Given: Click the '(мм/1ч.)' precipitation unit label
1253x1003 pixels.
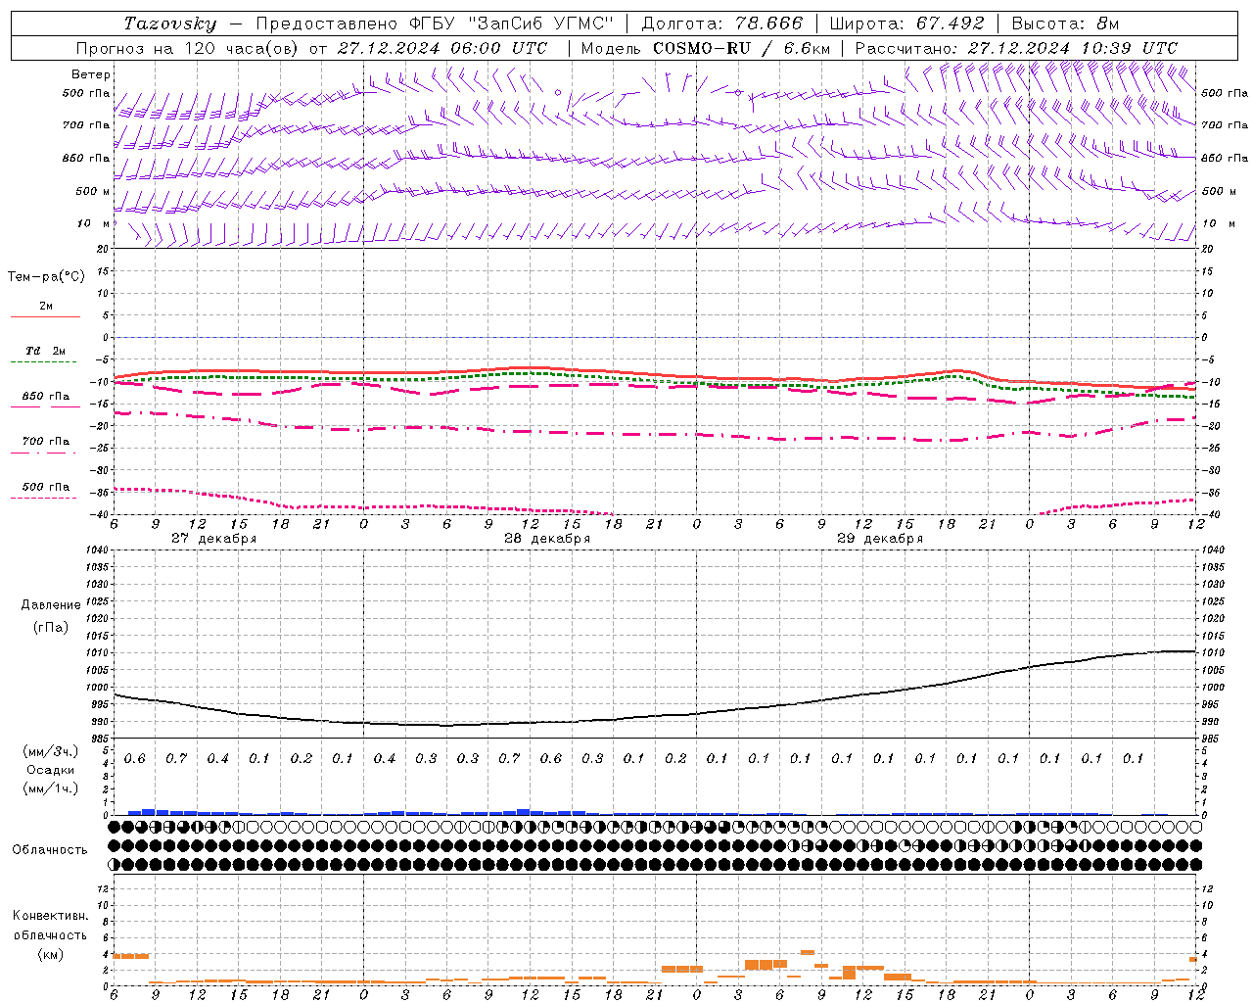Looking at the screenshot, I should click(x=51, y=788).
